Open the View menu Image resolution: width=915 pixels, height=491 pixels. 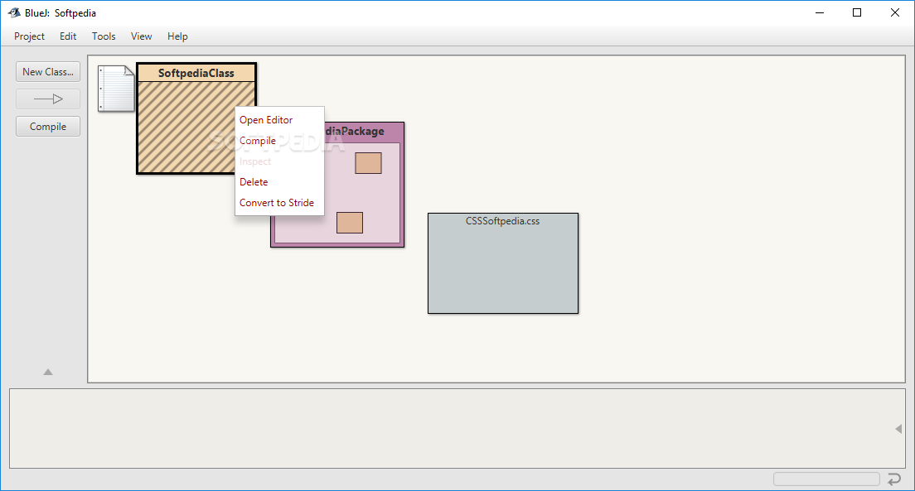141,36
